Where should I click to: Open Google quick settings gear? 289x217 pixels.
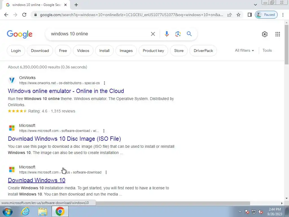(265, 34)
